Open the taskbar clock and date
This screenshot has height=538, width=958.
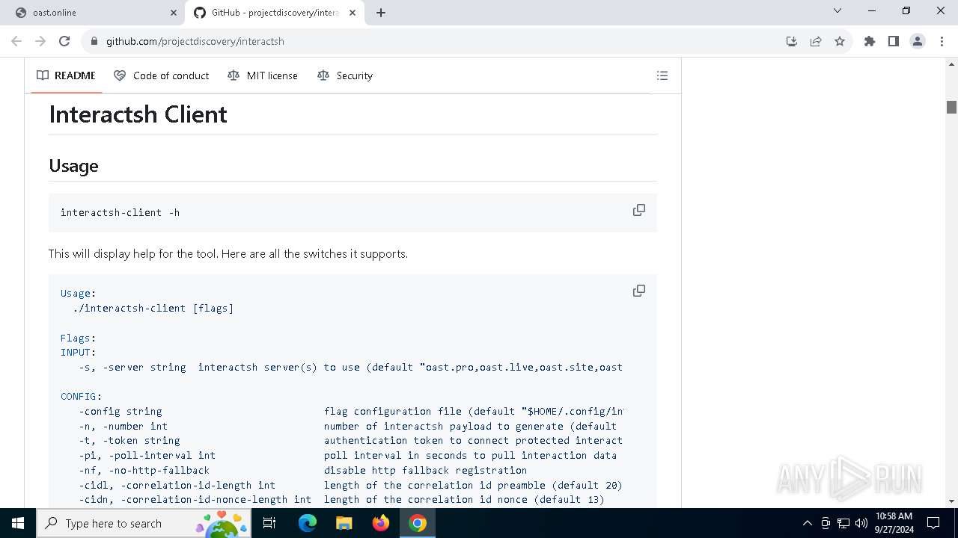point(894,523)
